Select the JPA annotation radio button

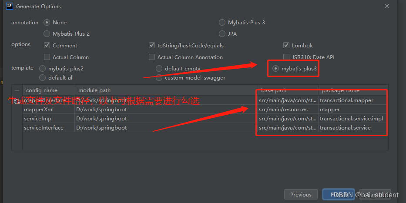(x=222, y=33)
